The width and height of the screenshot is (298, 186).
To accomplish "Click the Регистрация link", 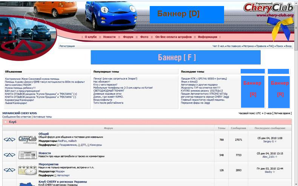I will coord(67,46).
